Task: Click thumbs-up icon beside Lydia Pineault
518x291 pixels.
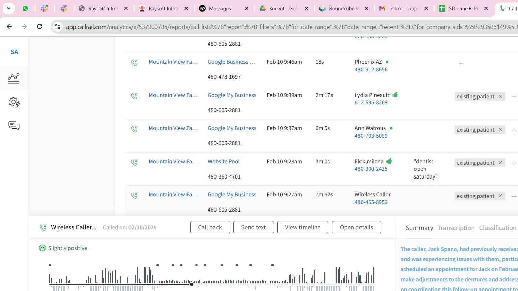Action: pos(395,95)
